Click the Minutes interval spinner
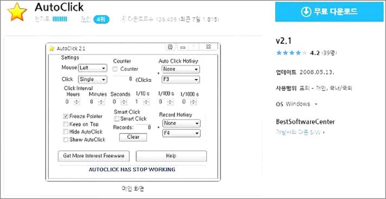386x199 pixels. pos(102,102)
